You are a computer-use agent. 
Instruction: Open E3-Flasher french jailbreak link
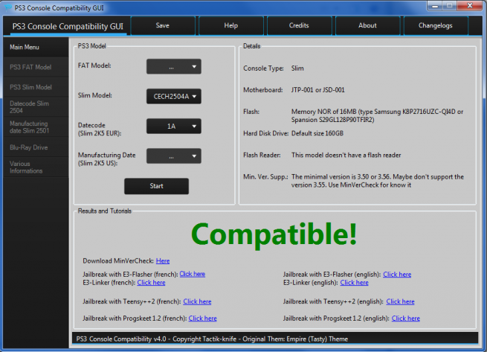(192, 274)
